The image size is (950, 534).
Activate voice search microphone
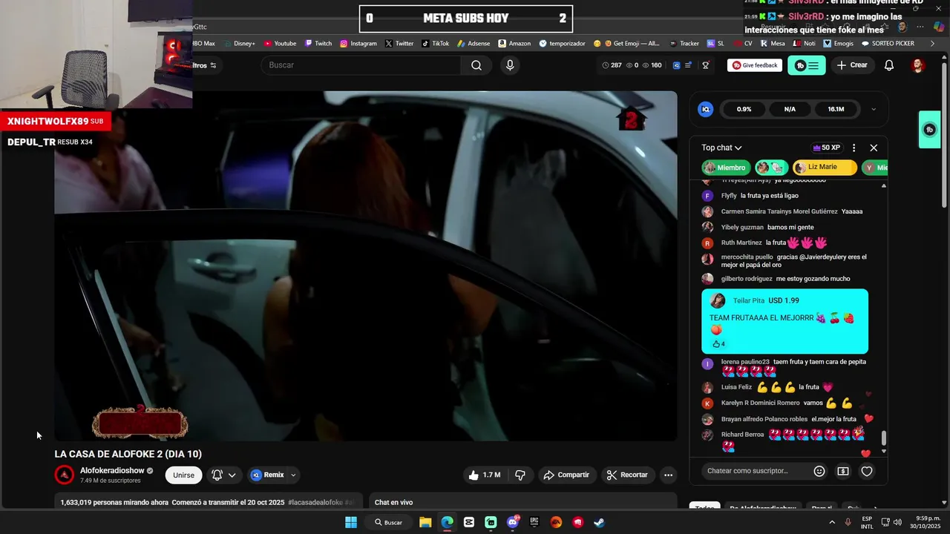pyautogui.click(x=510, y=65)
